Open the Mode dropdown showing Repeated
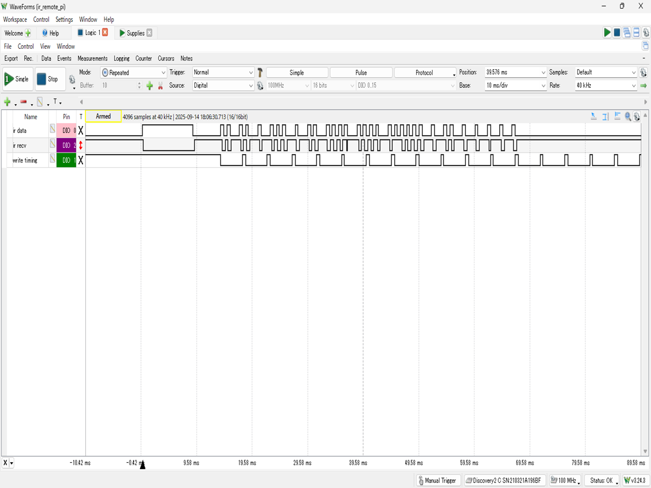The width and height of the screenshot is (651, 488). point(134,73)
